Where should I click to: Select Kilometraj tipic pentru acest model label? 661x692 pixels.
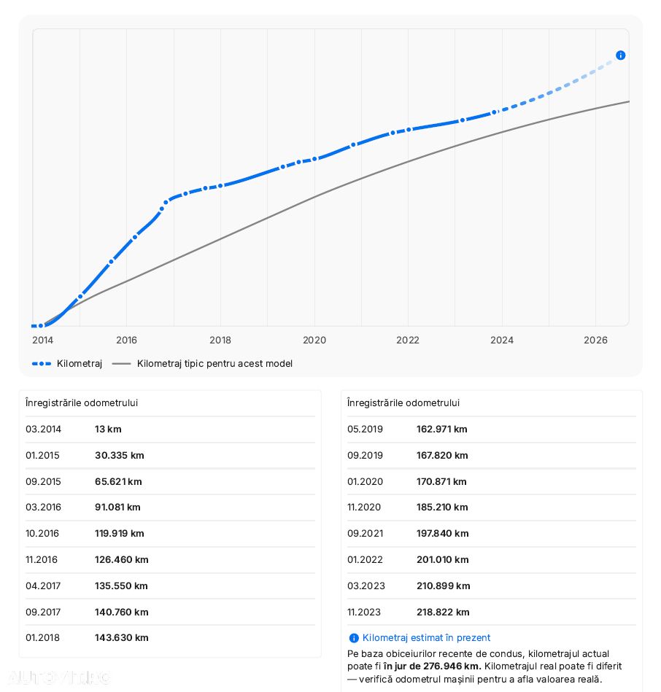coord(214,364)
